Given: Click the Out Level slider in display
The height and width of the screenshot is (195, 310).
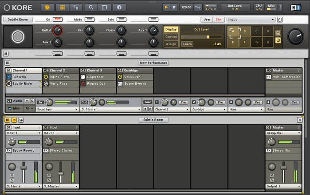Looking at the screenshot, I should click(x=202, y=37).
